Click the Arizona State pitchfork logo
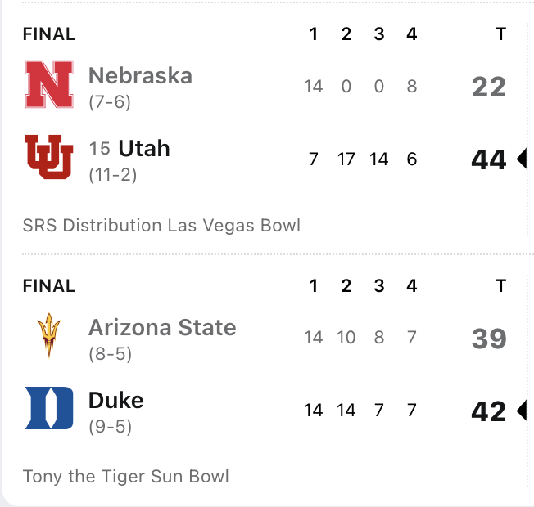Viewport: 534px width, 507px height. (x=49, y=336)
